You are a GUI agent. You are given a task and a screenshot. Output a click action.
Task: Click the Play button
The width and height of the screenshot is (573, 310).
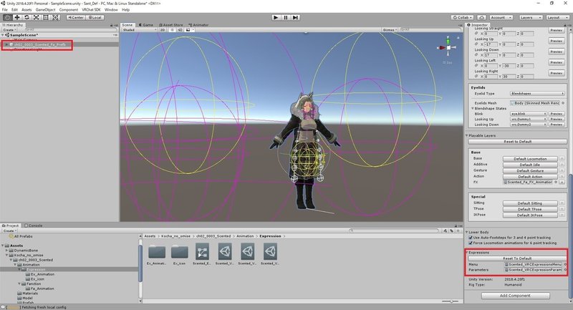coord(276,17)
